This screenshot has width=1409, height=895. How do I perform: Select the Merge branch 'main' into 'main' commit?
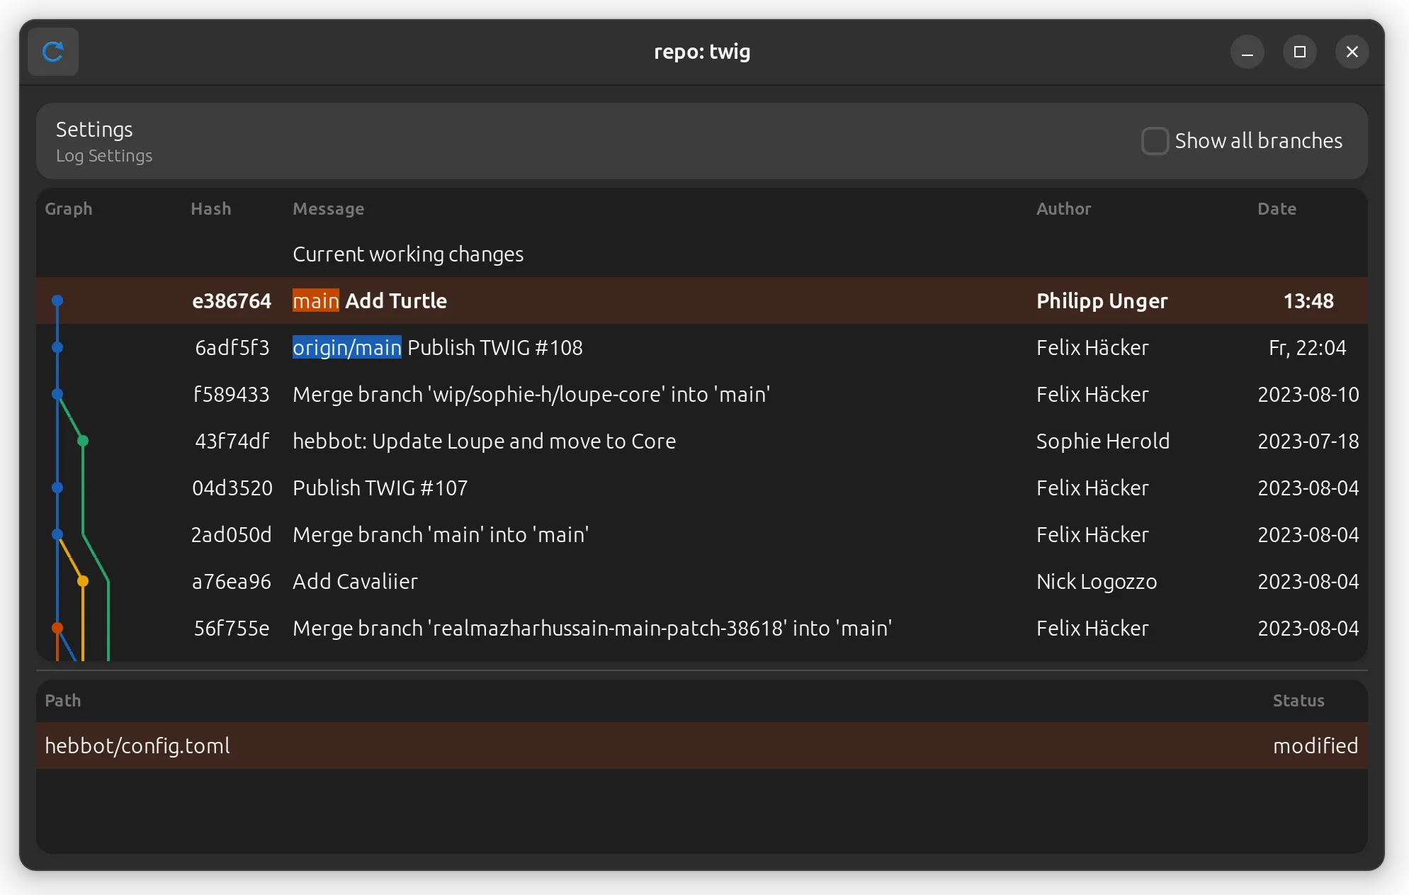click(441, 535)
